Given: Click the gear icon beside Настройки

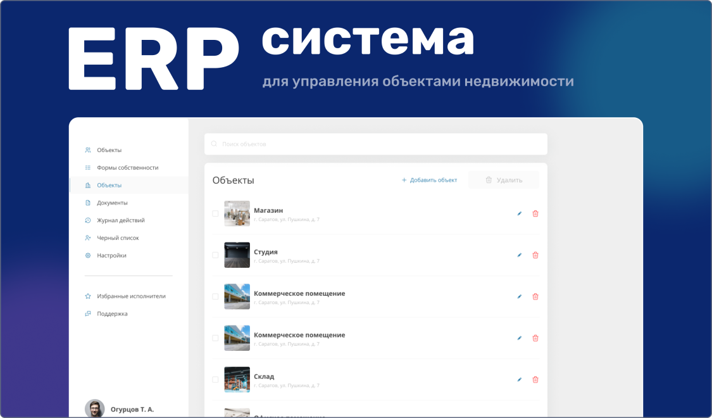Looking at the screenshot, I should 87,255.
